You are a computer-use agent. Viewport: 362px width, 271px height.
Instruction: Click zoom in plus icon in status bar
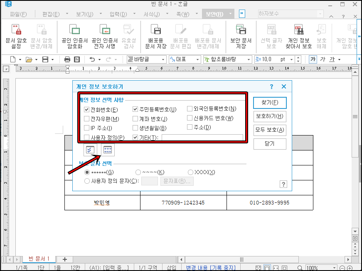click(350, 268)
